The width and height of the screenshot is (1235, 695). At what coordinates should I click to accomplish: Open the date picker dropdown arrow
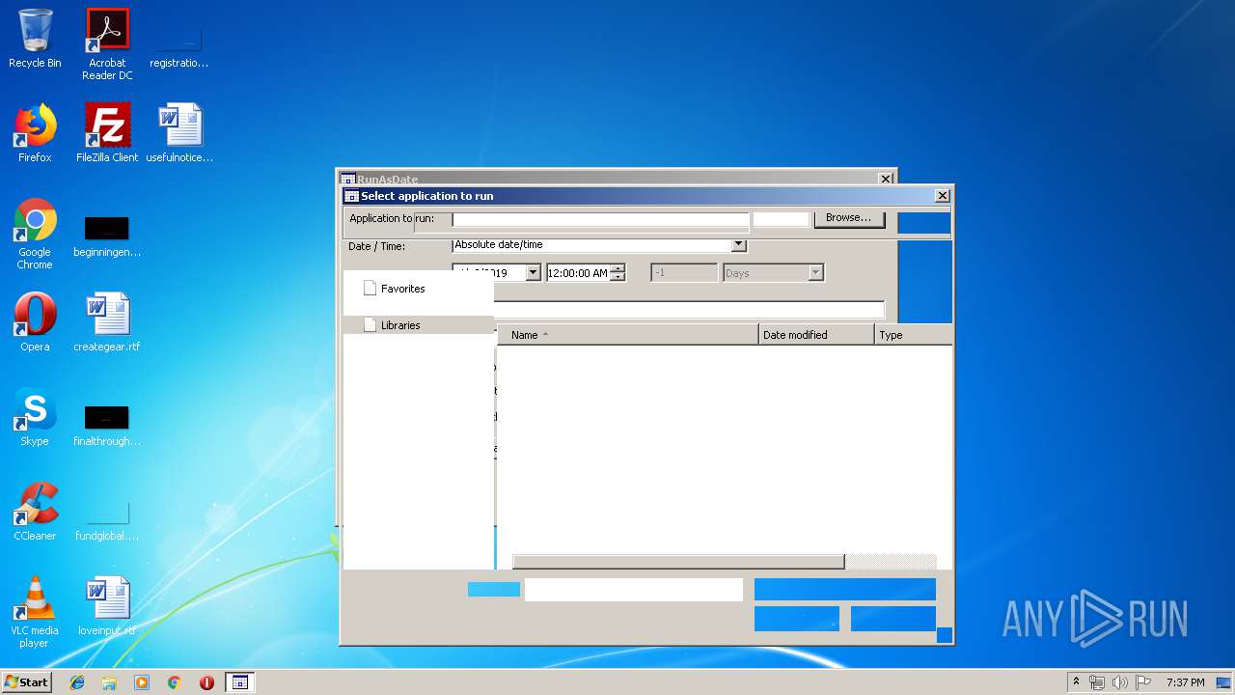pos(533,273)
